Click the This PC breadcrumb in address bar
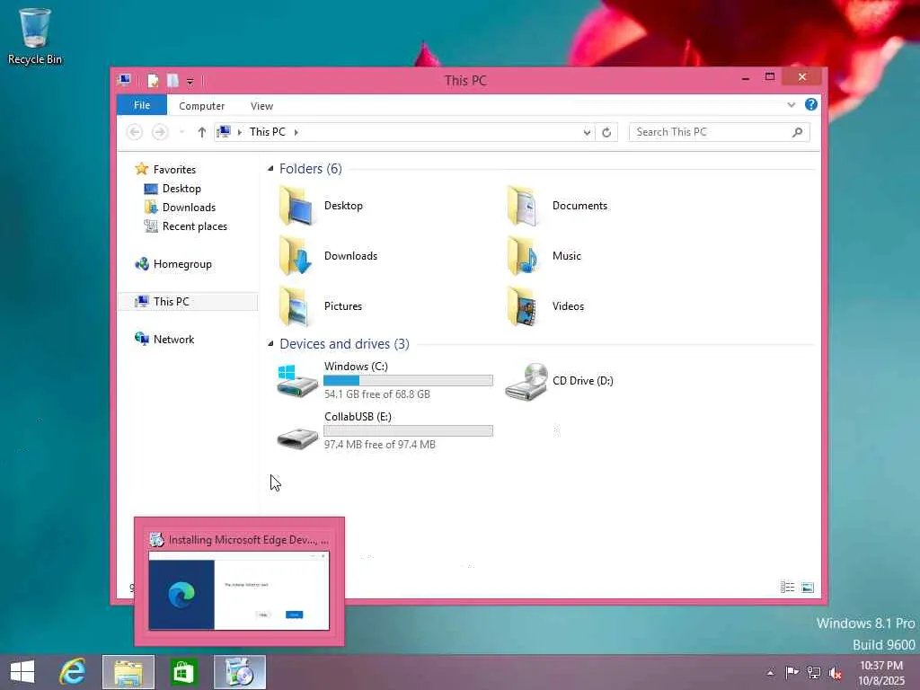920x690 pixels. point(267,132)
